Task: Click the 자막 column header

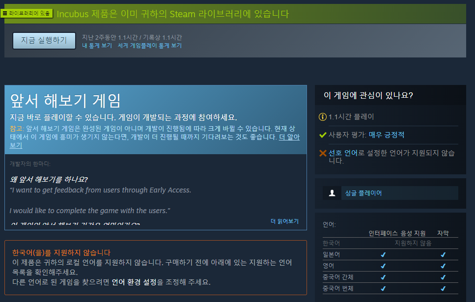Action: tap(443, 233)
